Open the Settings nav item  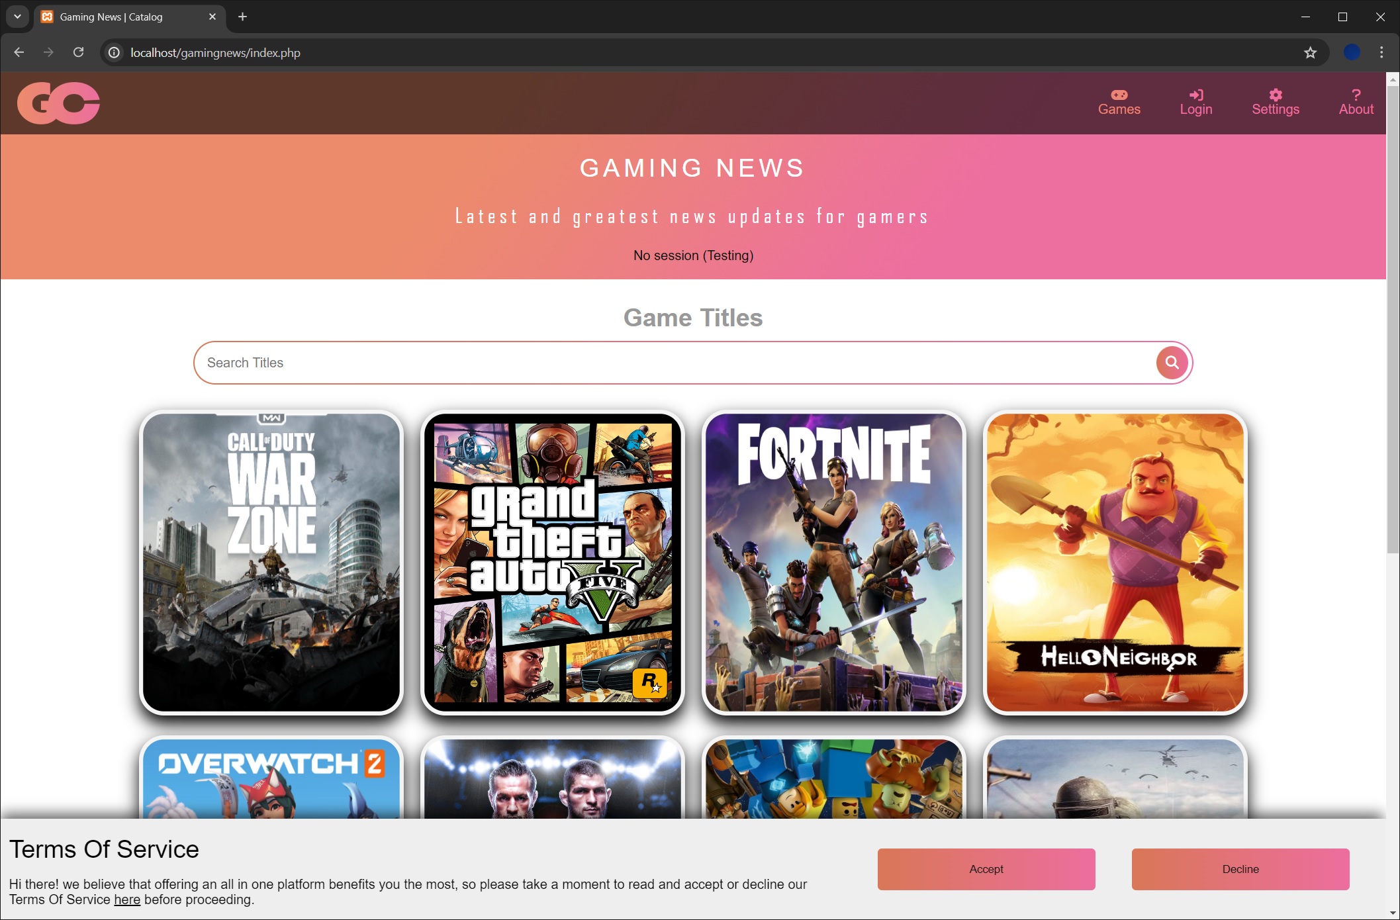pos(1275,103)
